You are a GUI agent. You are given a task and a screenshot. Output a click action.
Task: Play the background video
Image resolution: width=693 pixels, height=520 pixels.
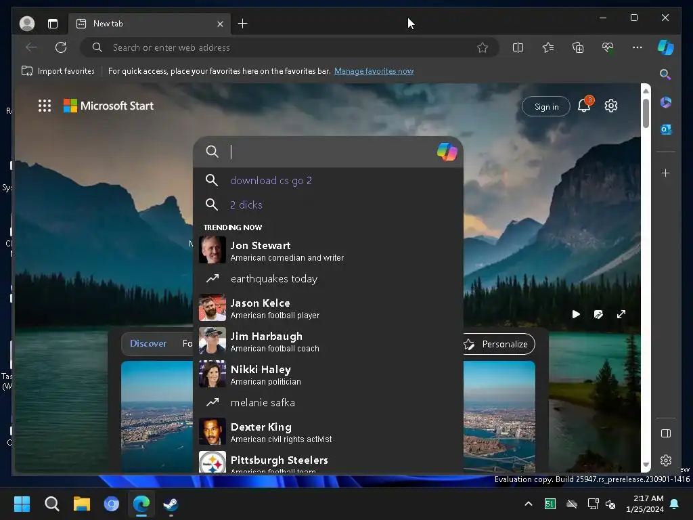[576, 314]
